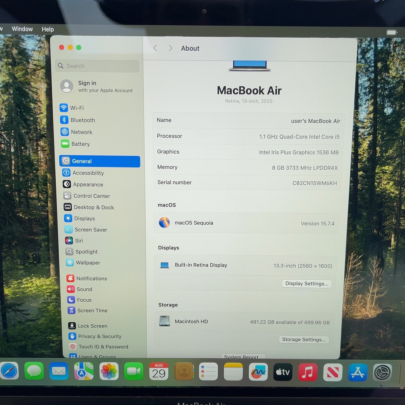
Task: Open Accessibility settings
Action: coord(83,173)
